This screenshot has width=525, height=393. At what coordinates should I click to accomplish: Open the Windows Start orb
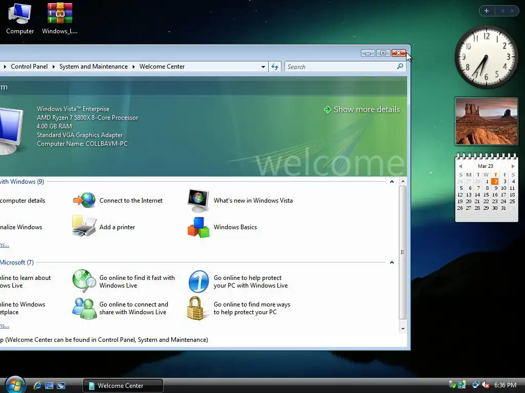point(15,385)
